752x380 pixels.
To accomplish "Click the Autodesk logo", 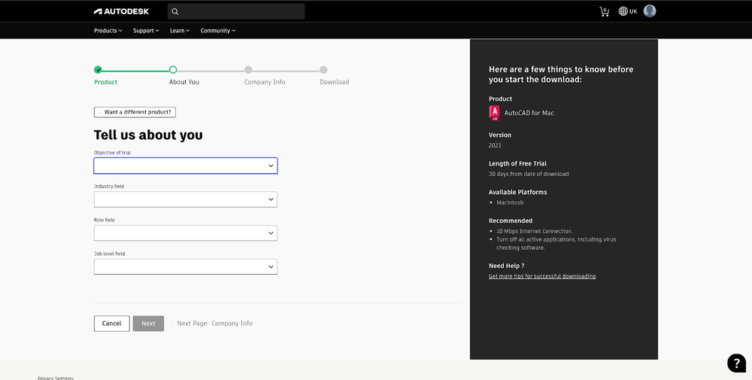I will click(121, 11).
